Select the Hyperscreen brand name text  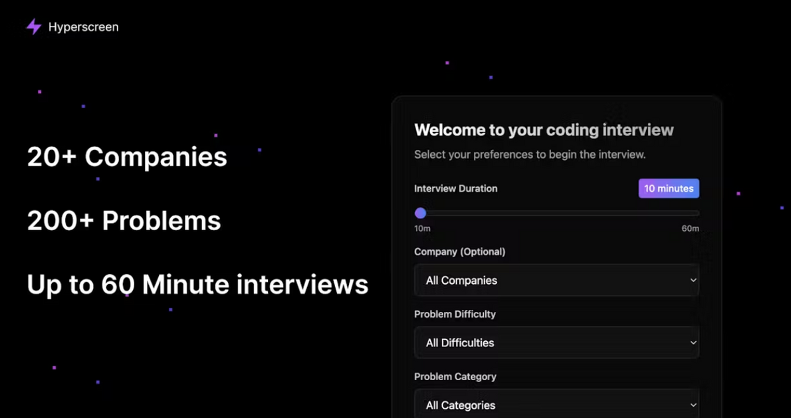tap(83, 27)
